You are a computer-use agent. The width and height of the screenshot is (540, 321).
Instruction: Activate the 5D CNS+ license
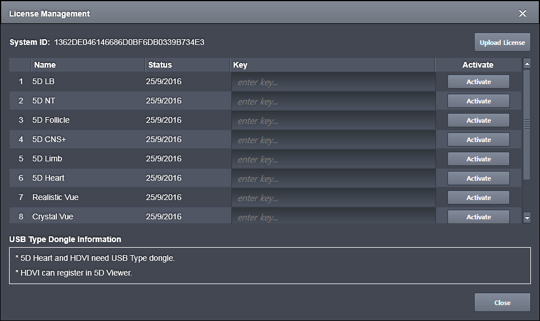pos(478,140)
